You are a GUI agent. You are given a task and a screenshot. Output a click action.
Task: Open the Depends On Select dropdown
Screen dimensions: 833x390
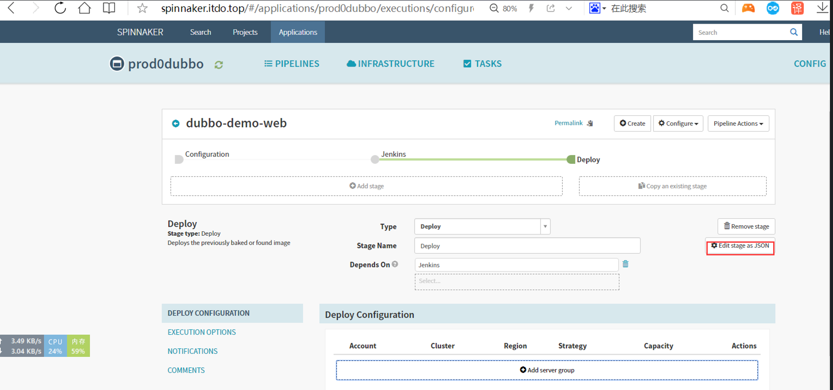coord(517,281)
